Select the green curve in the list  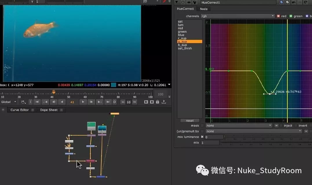pos(182,32)
